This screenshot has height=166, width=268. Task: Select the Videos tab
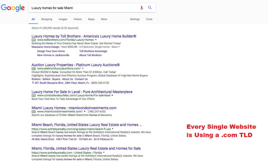pyautogui.click(x=78, y=19)
